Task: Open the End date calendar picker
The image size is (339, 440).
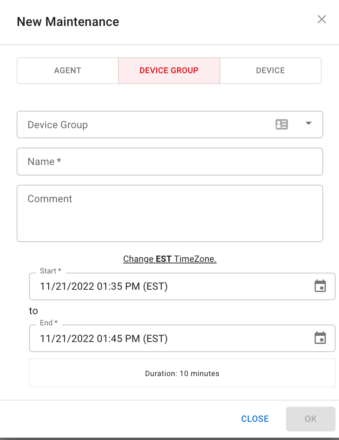Action: [320, 338]
